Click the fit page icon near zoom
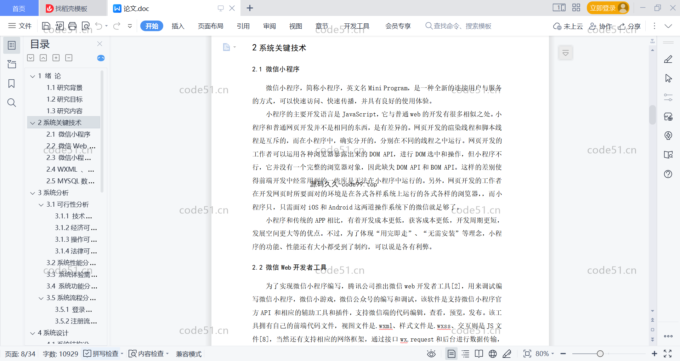The height and width of the screenshot is (361, 680). click(x=527, y=354)
